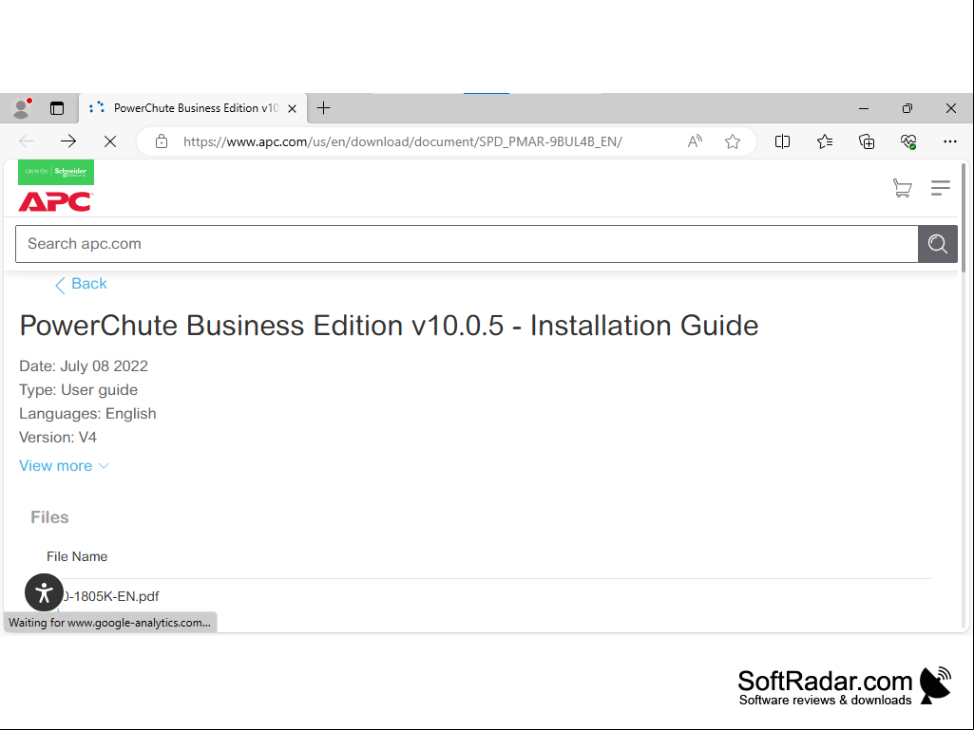The image size is (974, 730).
Task: Click the Back link
Action: pyautogui.click(x=81, y=284)
